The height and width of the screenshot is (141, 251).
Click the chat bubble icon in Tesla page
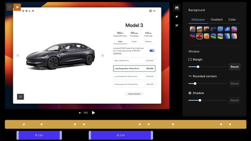21,97
